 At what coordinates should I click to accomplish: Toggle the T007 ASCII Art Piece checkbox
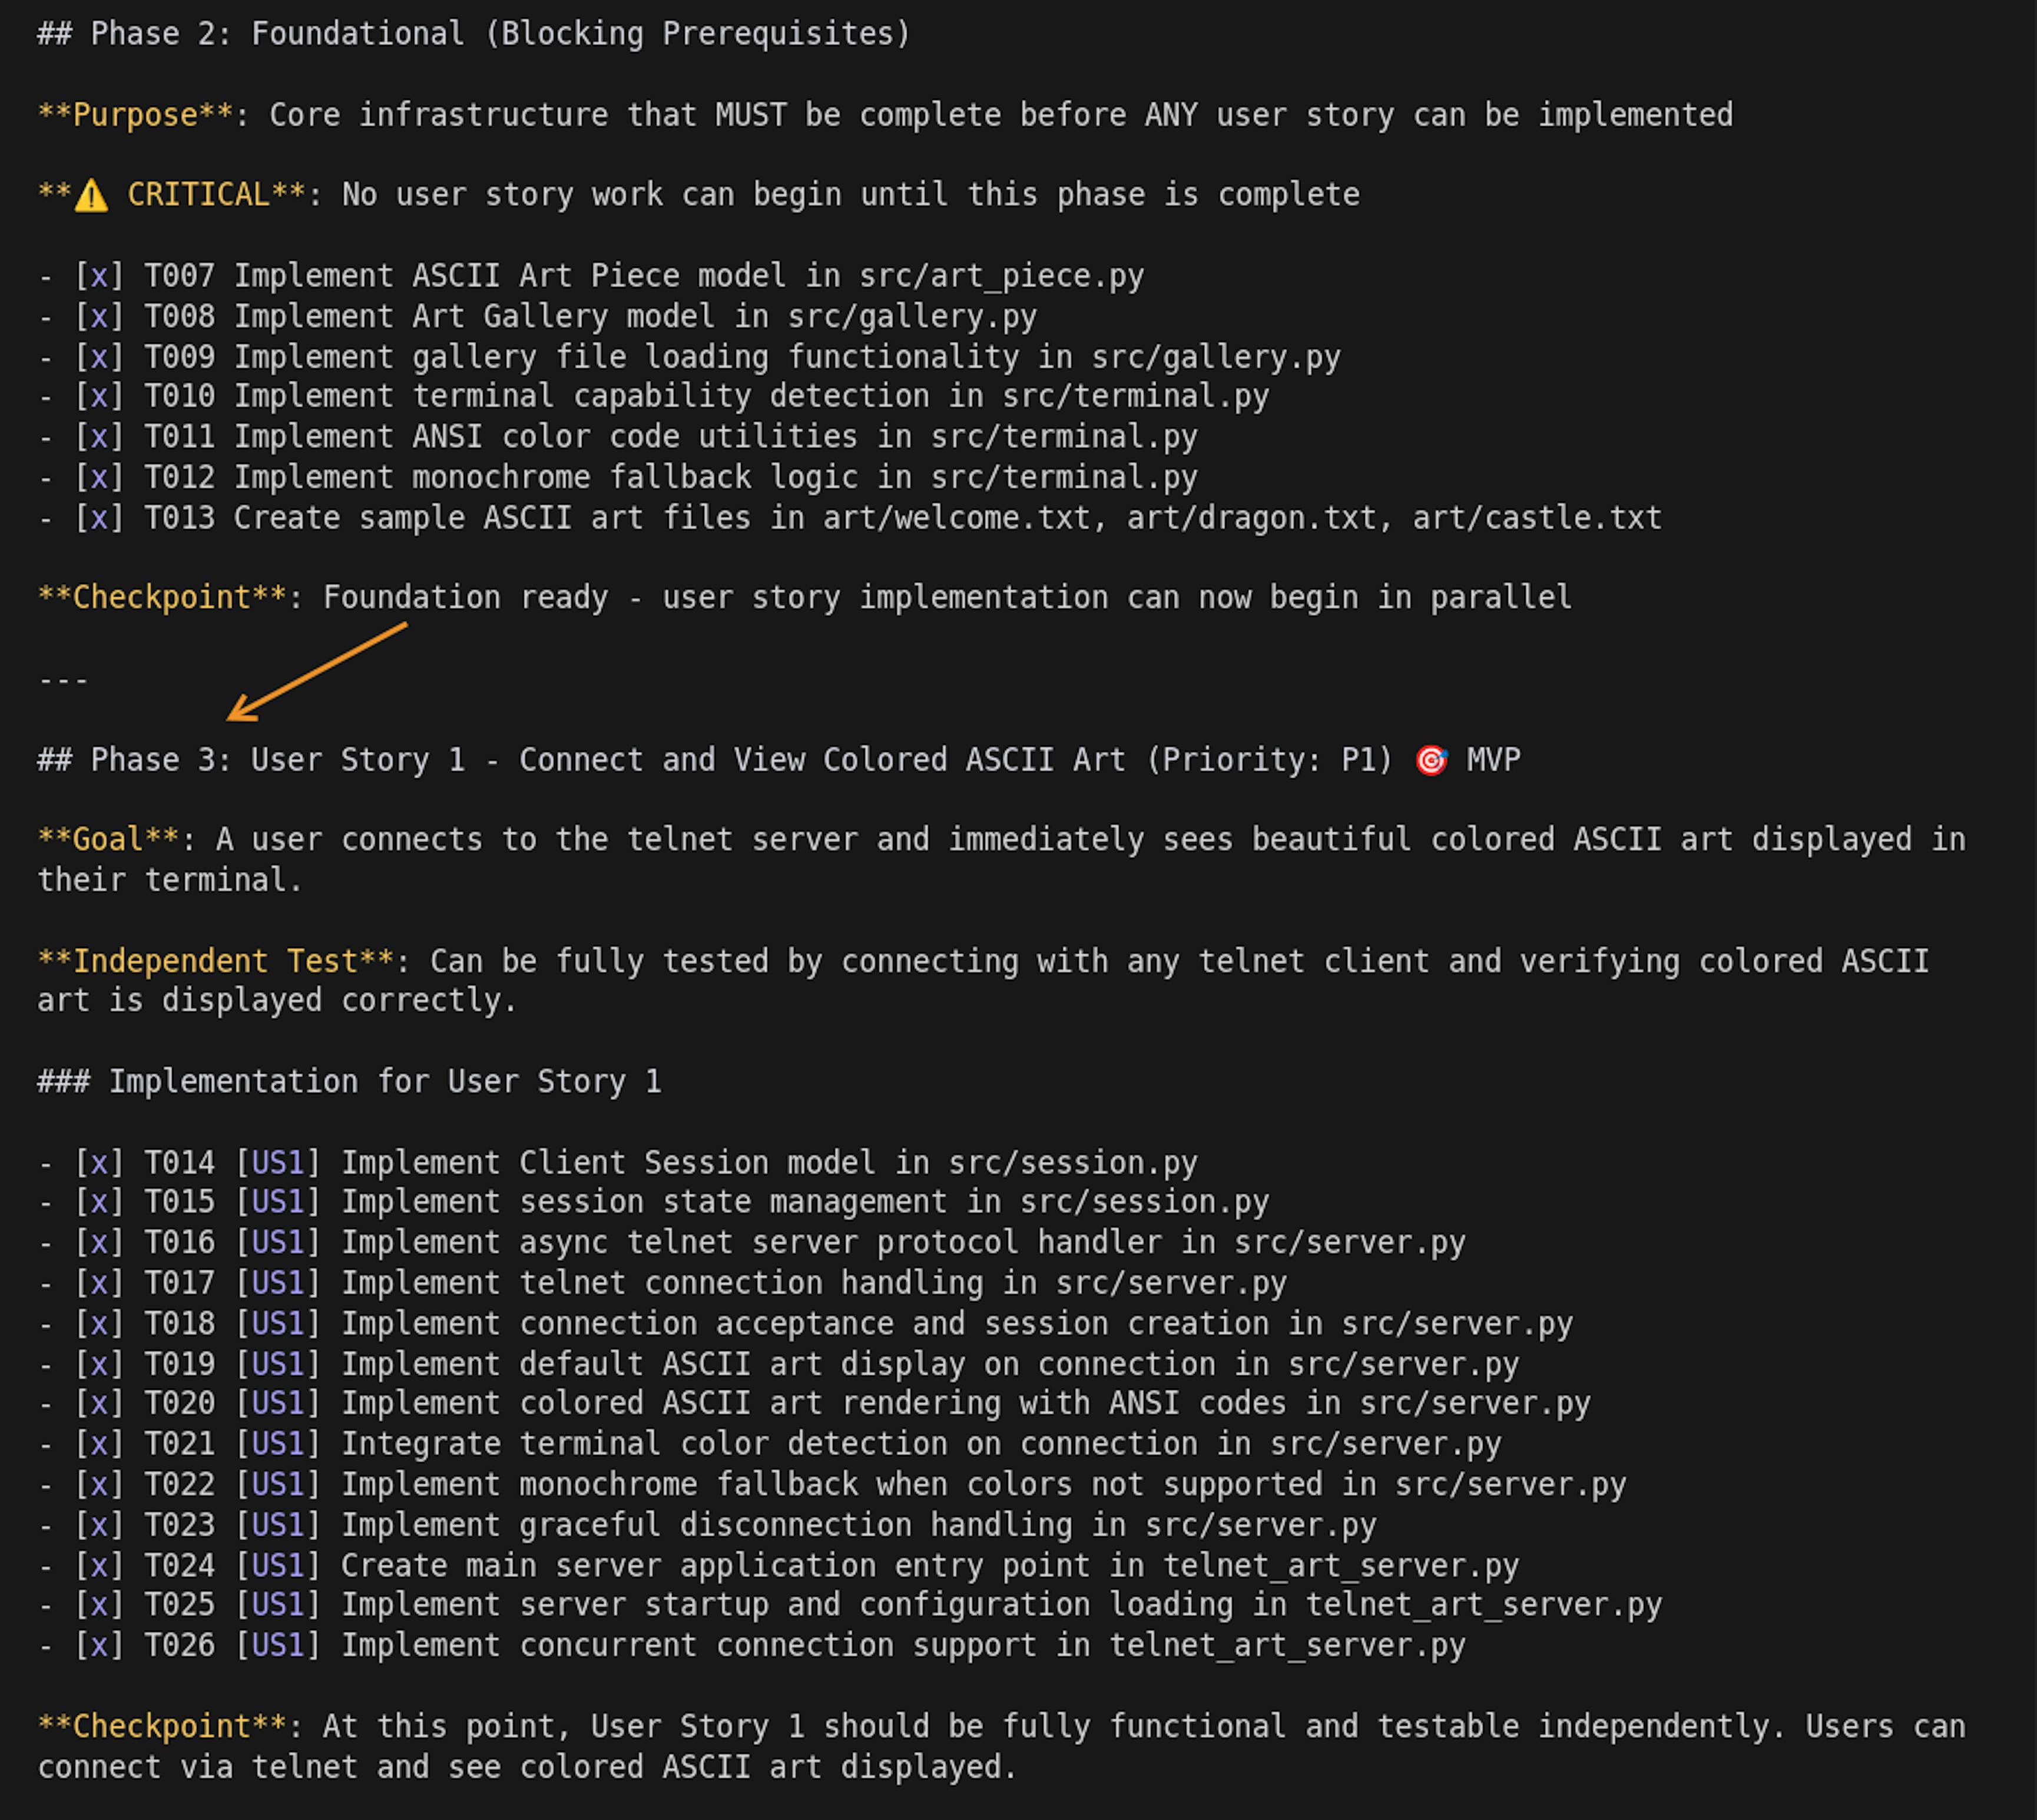pos(99,276)
